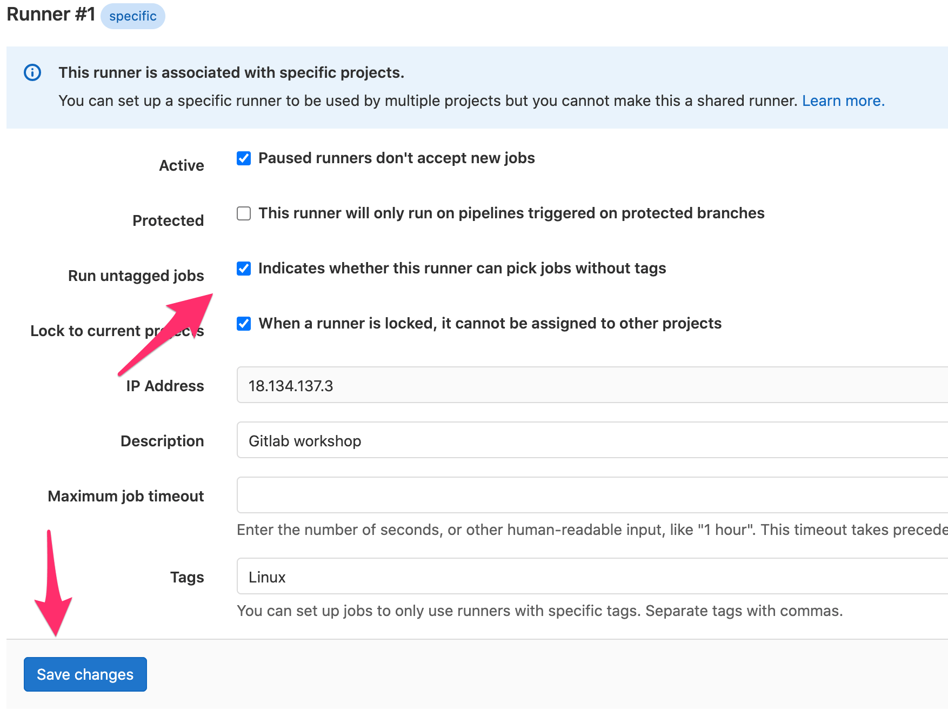Enable the Protected checkbox

pyautogui.click(x=244, y=213)
